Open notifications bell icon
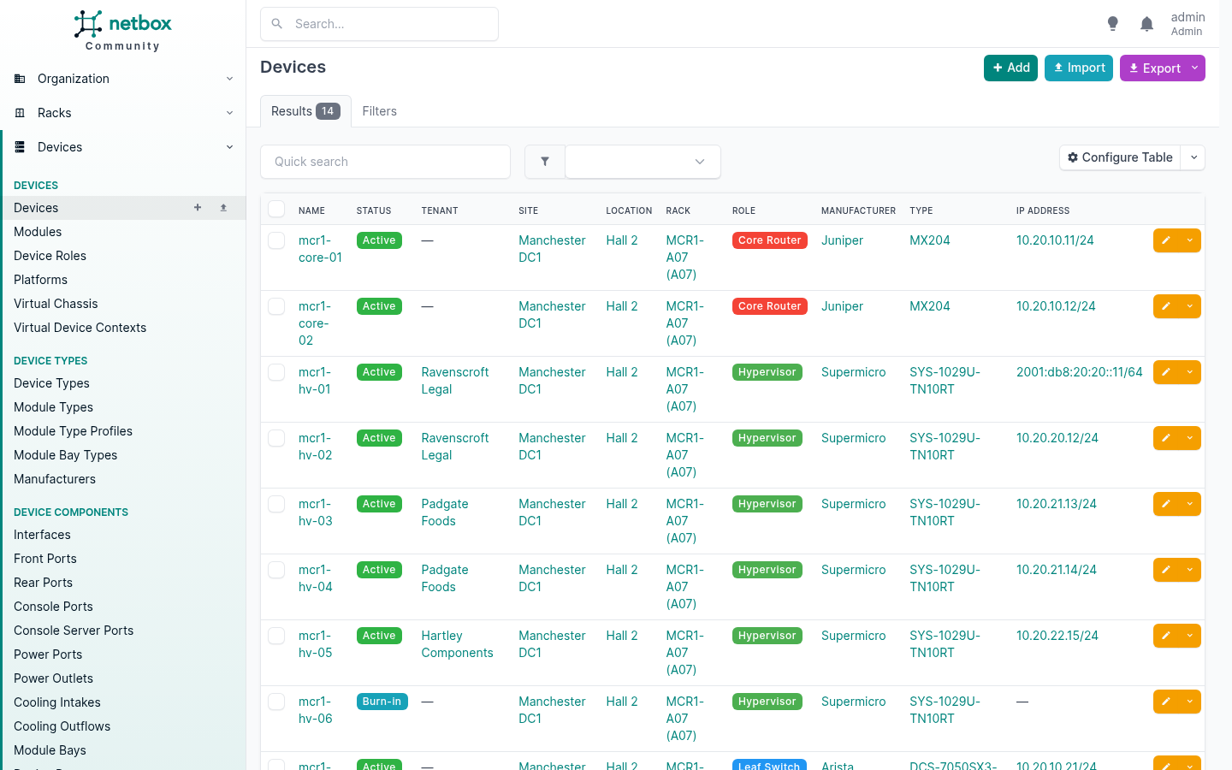Screen dimensions: 1232x770 pos(1146,24)
